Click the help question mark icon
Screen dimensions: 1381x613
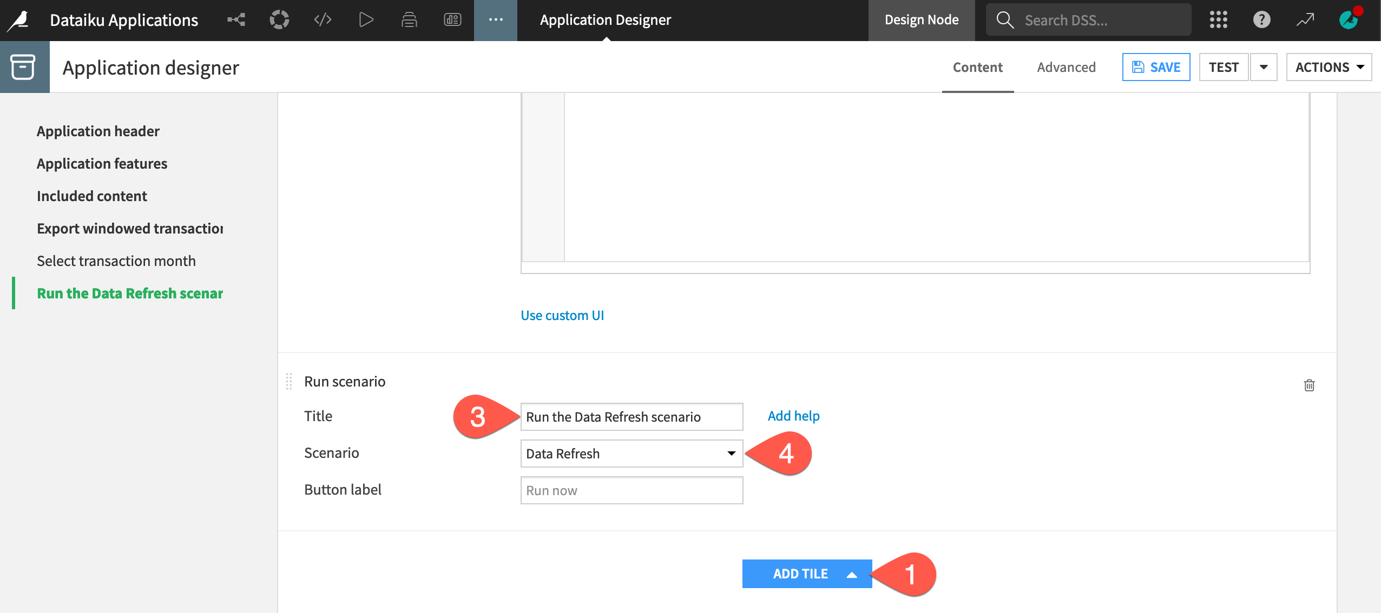coord(1261,20)
